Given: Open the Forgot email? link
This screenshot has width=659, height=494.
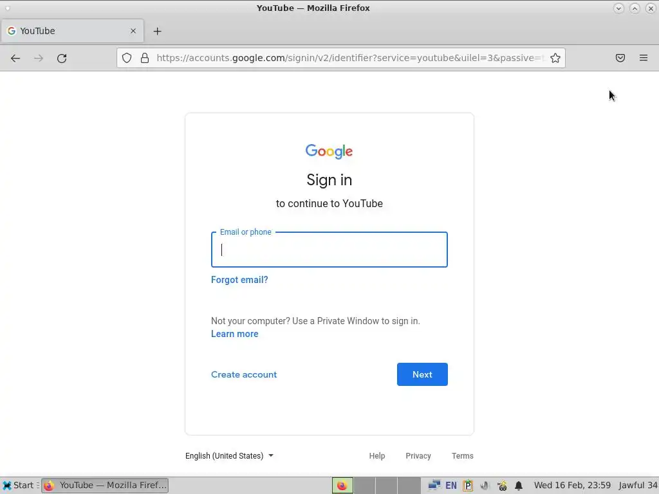Looking at the screenshot, I should [239, 280].
